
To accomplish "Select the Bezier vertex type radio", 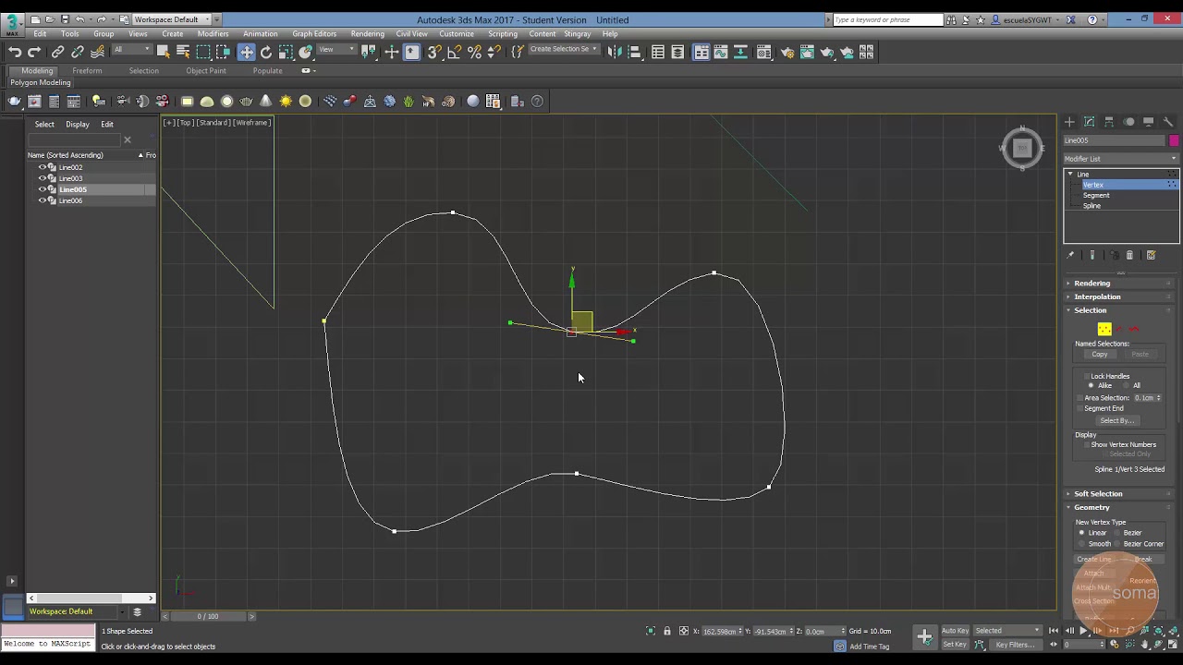I will (1116, 533).
